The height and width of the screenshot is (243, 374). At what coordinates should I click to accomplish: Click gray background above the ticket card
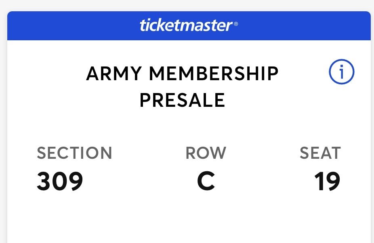(x=186, y=5)
